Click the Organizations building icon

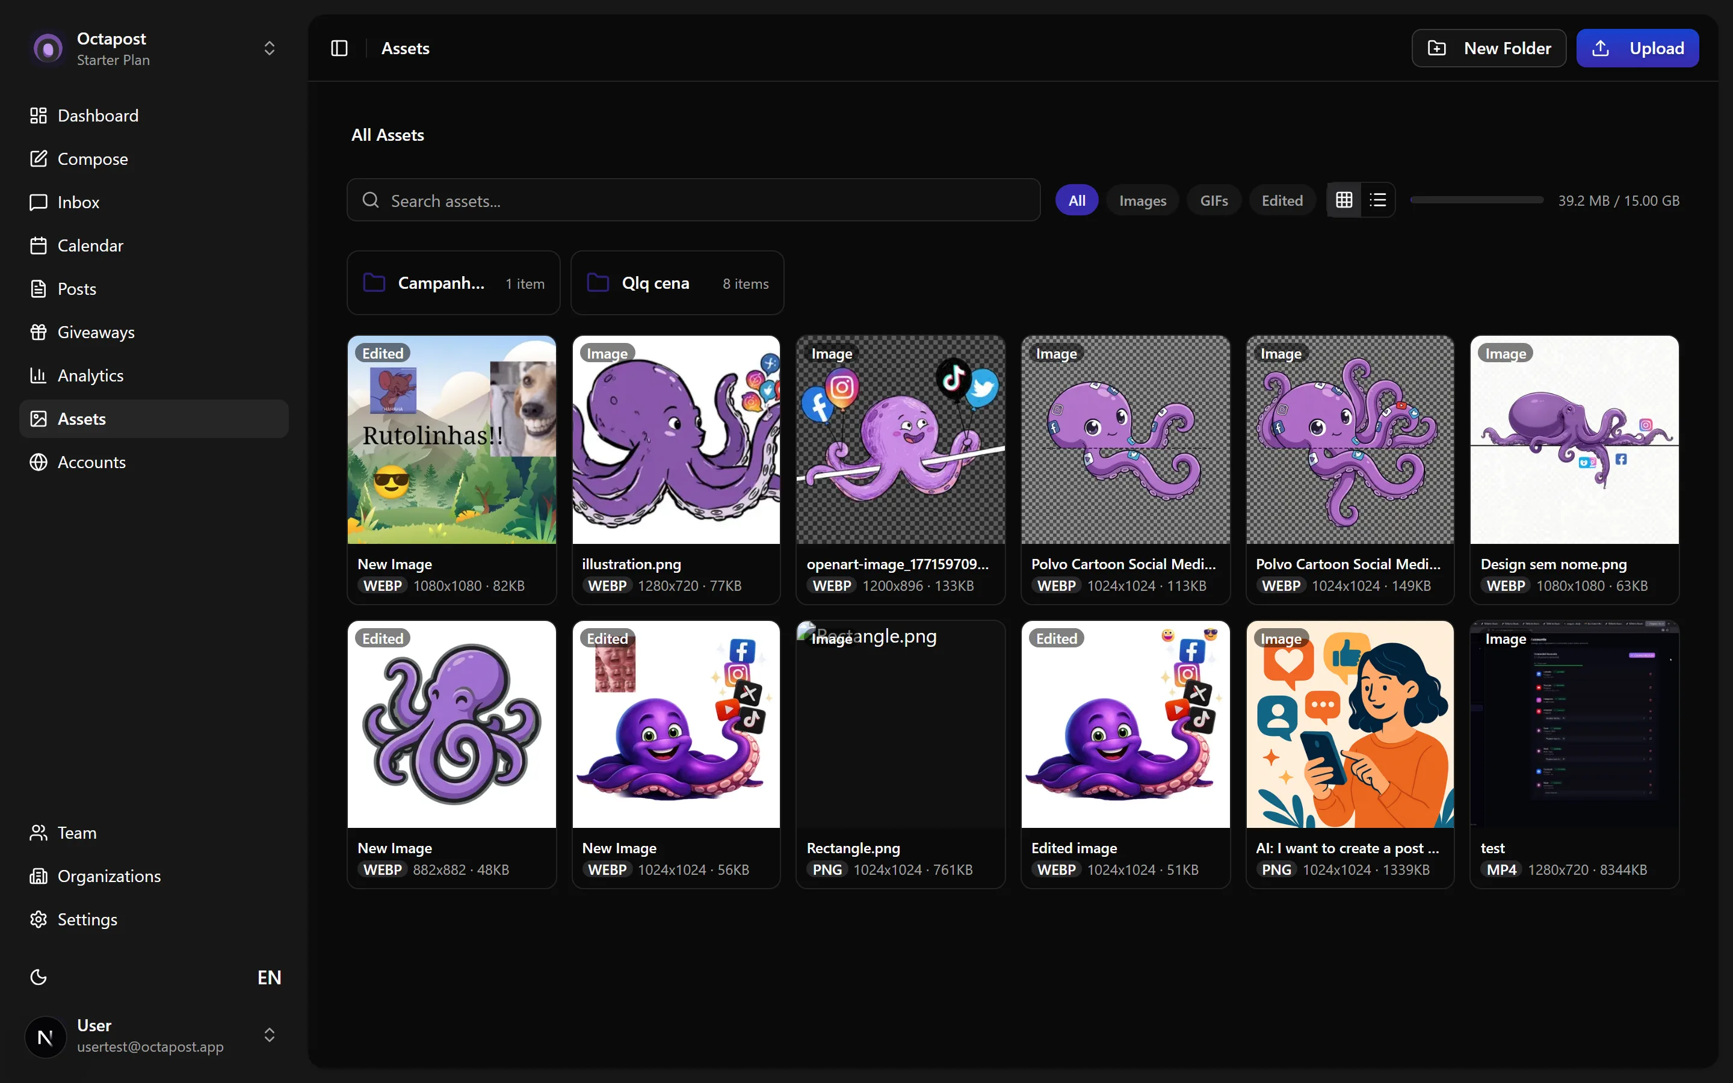(x=38, y=876)
